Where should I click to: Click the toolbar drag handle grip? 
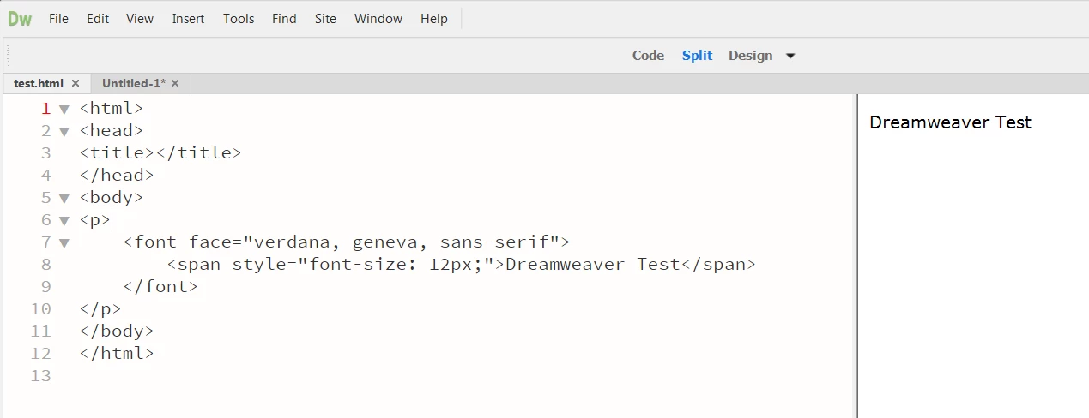(9, 55)
